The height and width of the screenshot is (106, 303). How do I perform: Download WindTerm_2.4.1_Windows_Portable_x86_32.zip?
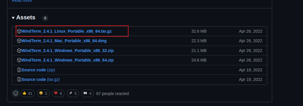tap(67, 51)
